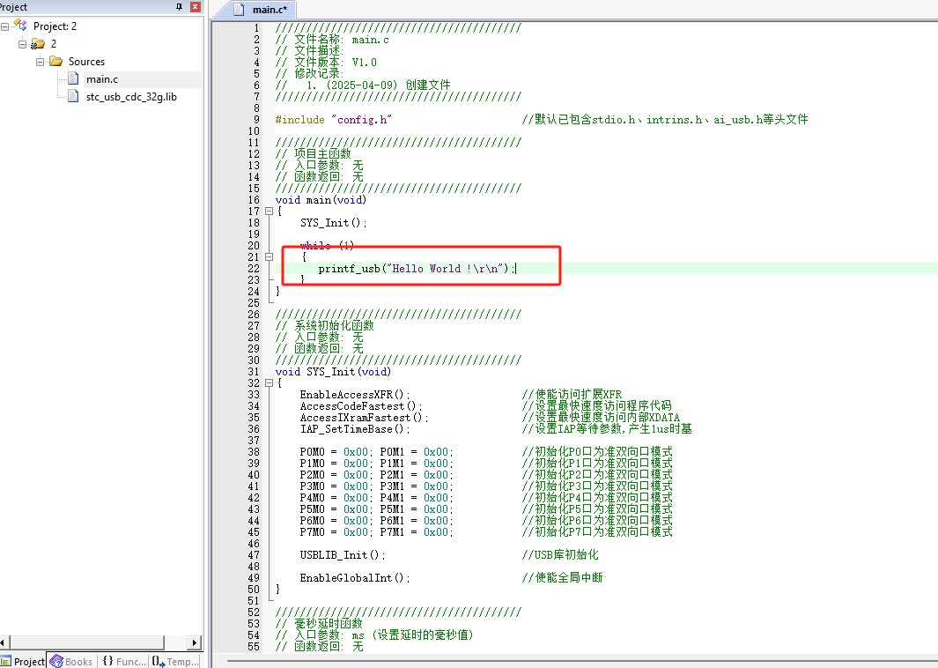Open the Books tab

click(72, 661)
